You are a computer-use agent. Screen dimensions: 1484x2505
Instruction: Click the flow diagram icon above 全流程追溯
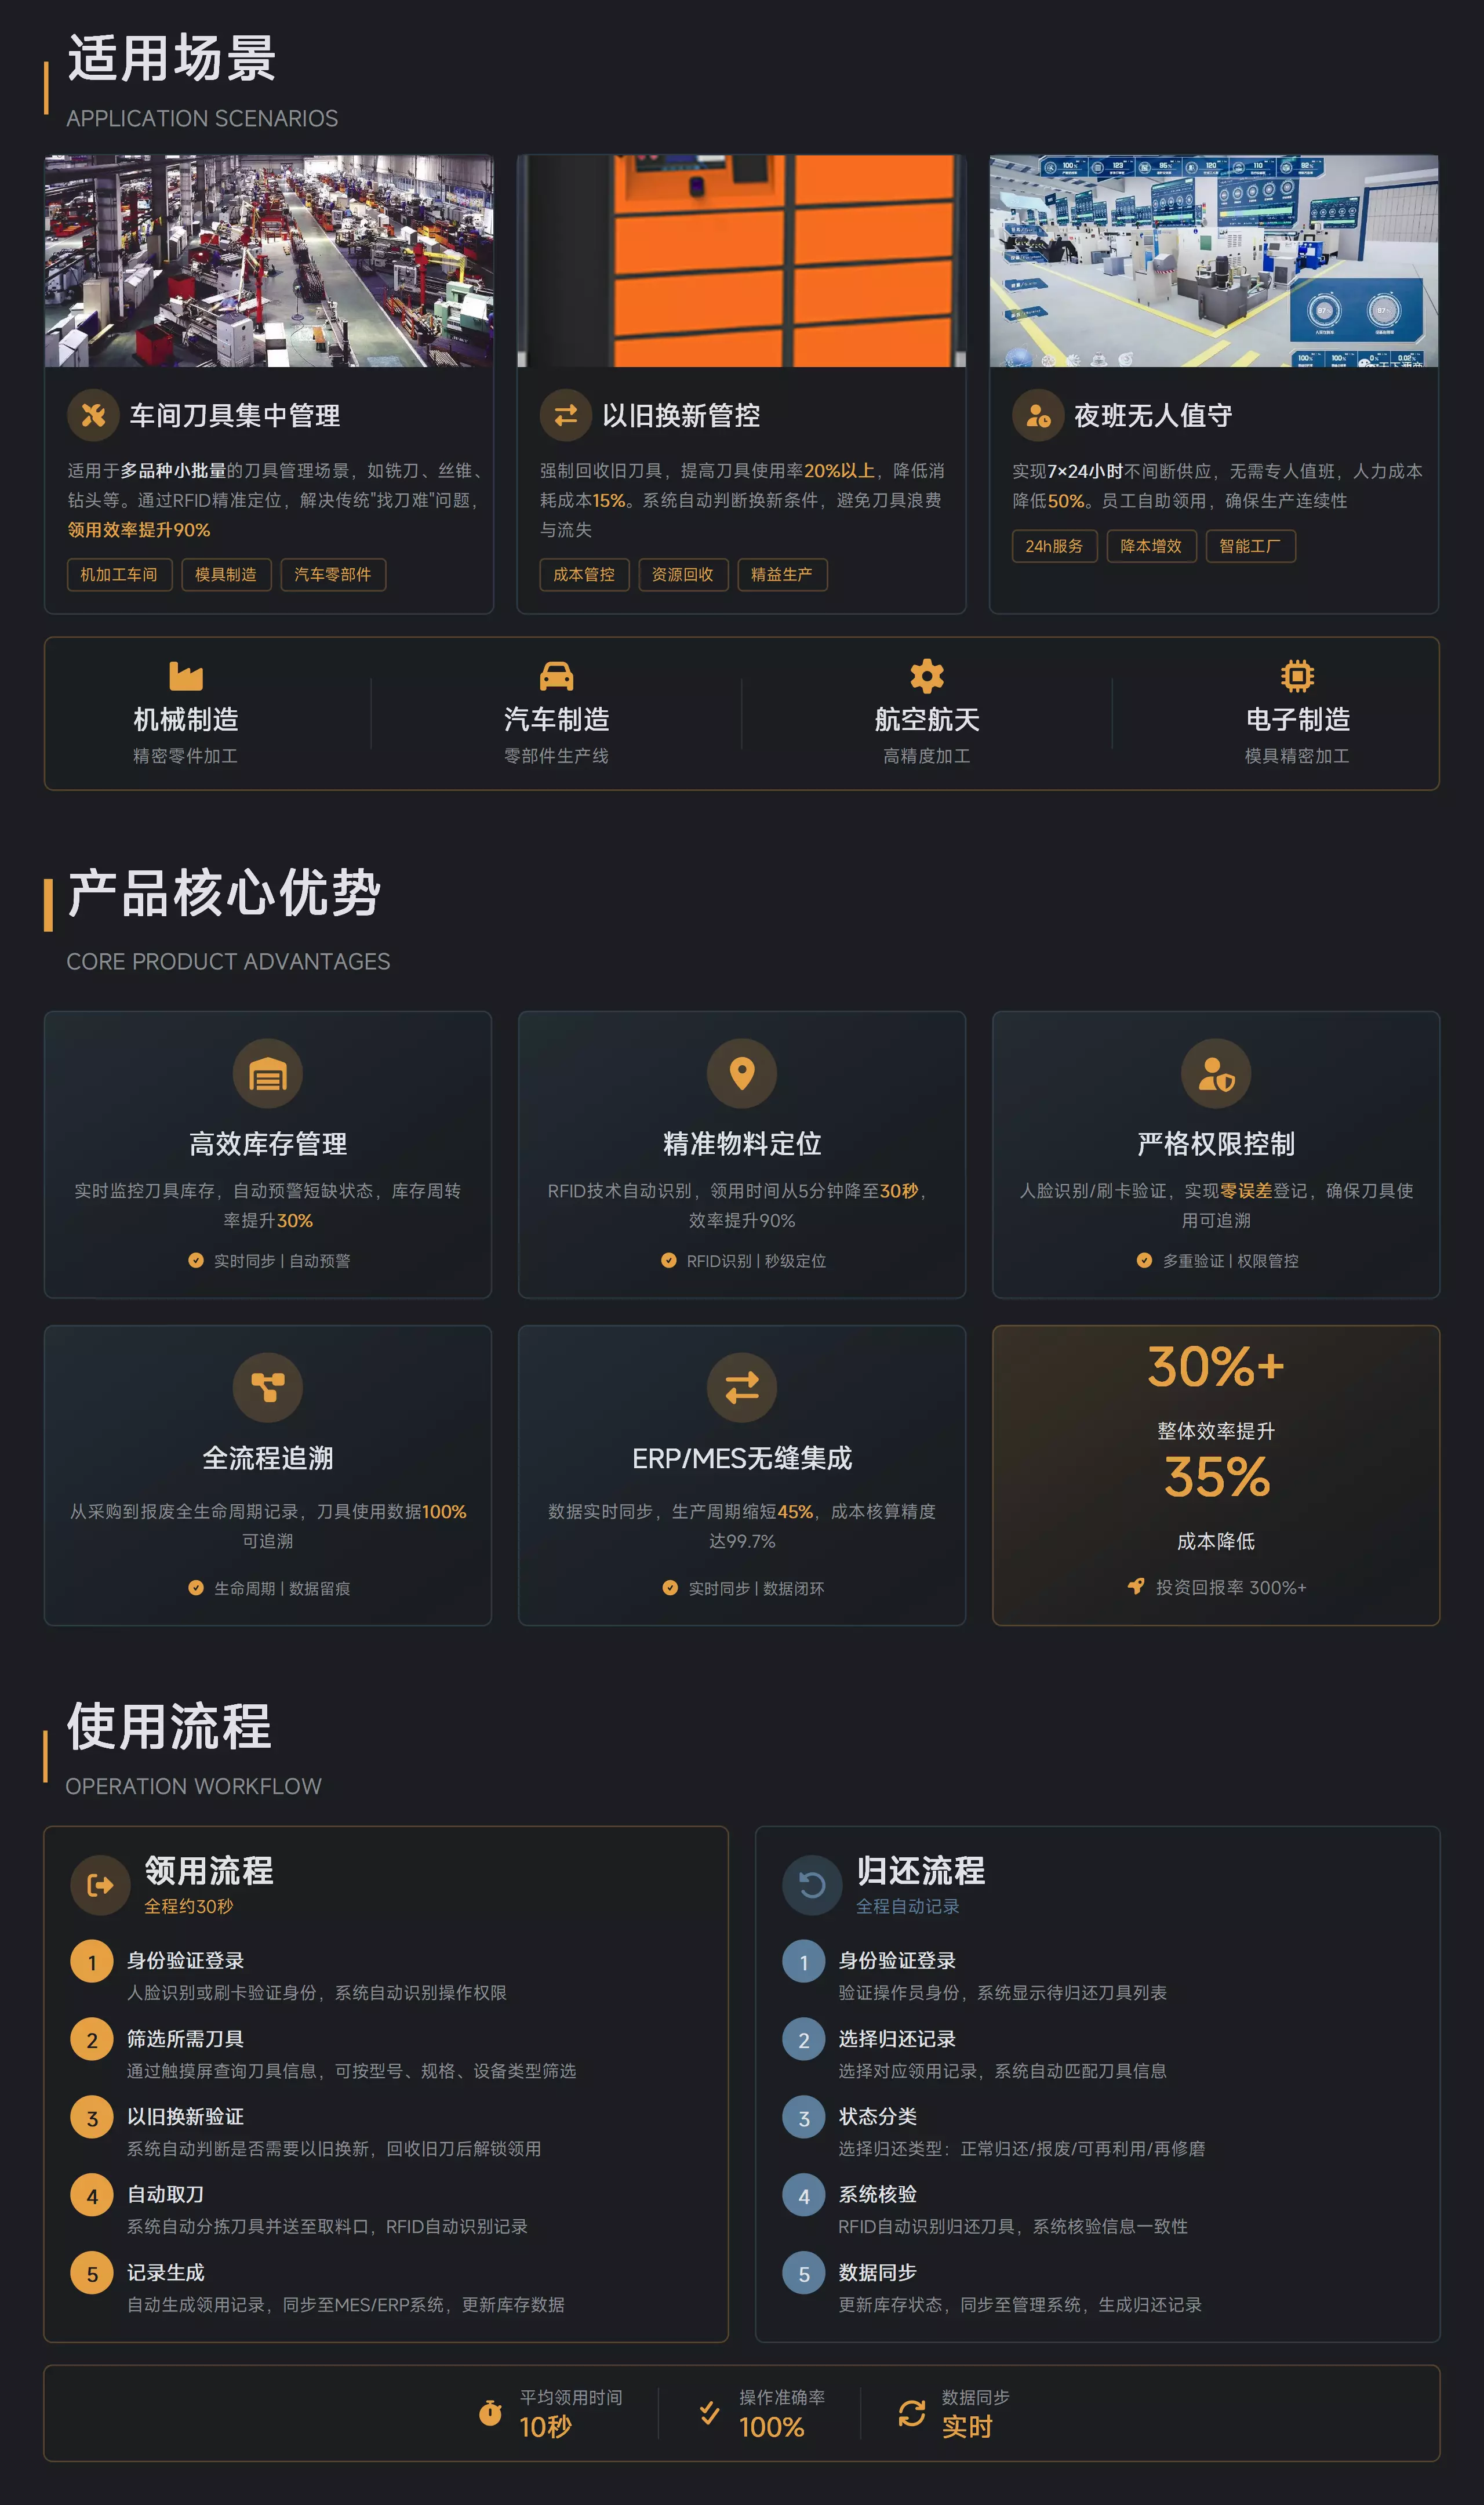point(268,1388)
